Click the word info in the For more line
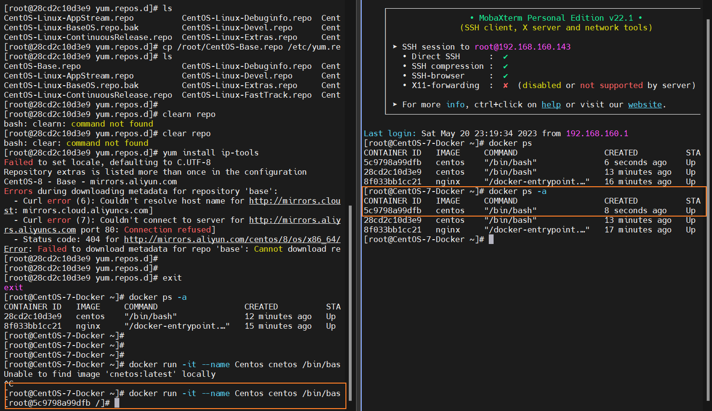Viewport: 712px width, 411px height. click(455, 104)
